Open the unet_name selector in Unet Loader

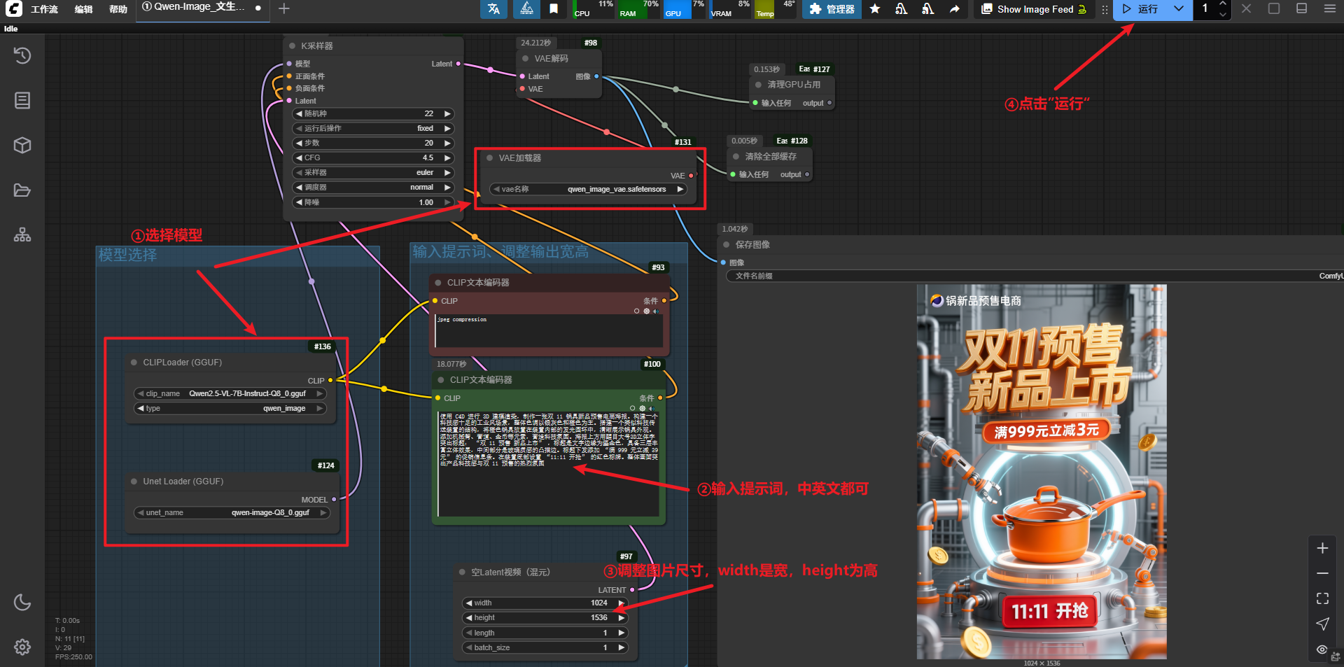(231, 512)
